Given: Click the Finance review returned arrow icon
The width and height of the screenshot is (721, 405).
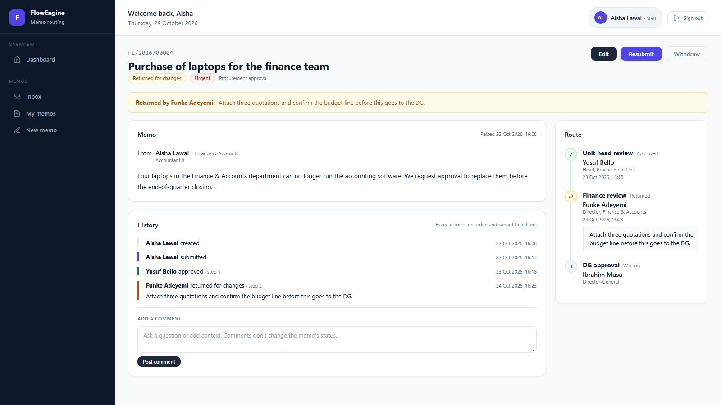Looking at the screenshot, I should pyautogui.click(x=571, y=197).
